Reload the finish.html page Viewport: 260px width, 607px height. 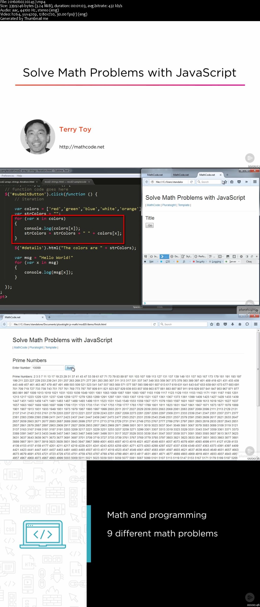[154, 324]
